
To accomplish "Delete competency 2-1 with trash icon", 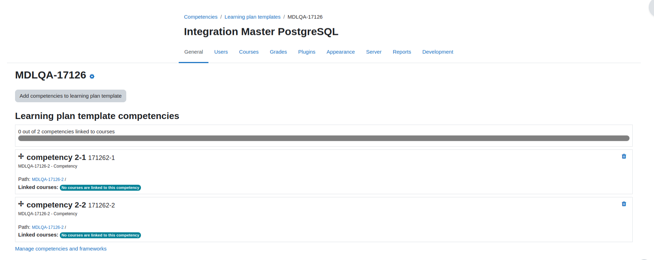I will pyautogui.click(x=624, y=156).
